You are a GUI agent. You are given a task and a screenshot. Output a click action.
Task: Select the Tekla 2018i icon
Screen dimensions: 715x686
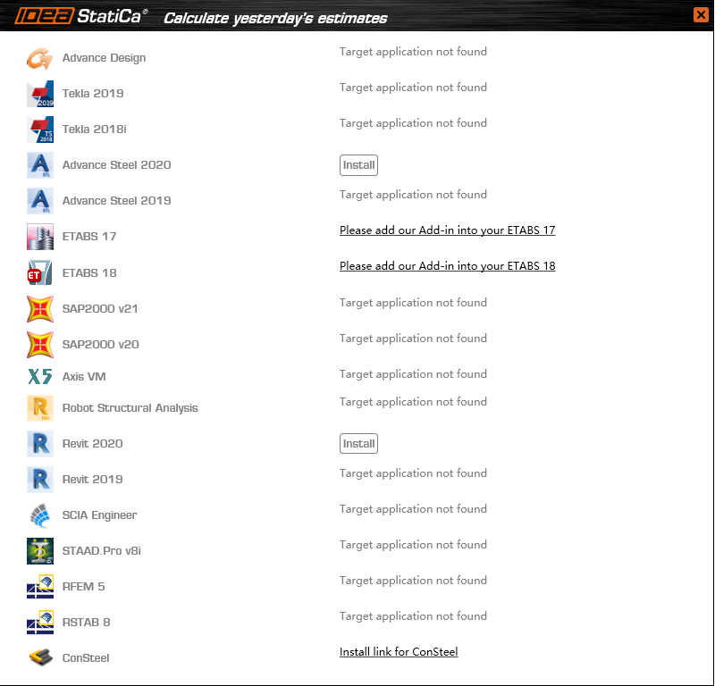pos(40,130)
